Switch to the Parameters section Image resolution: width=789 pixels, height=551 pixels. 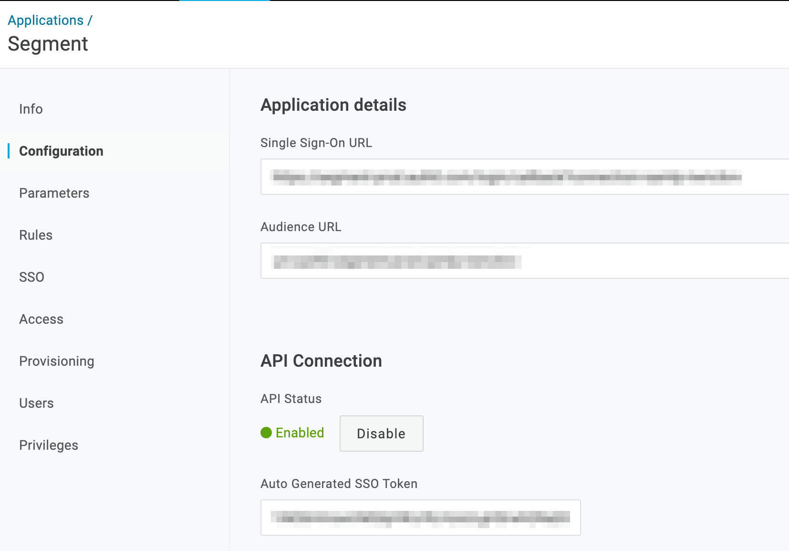54,193
